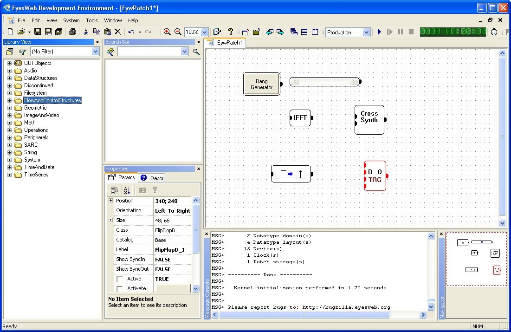The image size is (511, 332).
Task: Click the horizontal slider block on canvas
Action: [324, 82]
